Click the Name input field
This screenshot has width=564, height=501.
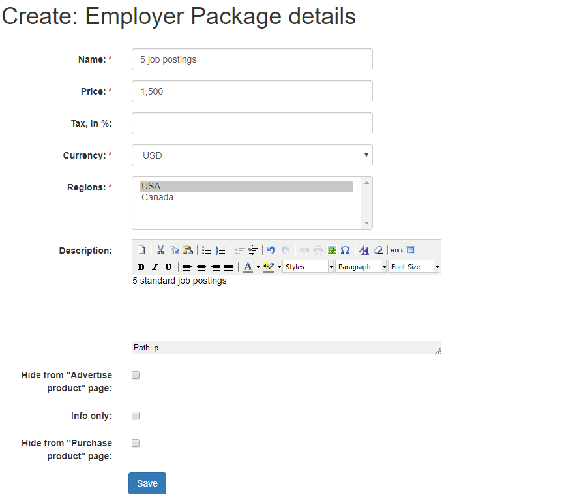coord(252,59)
